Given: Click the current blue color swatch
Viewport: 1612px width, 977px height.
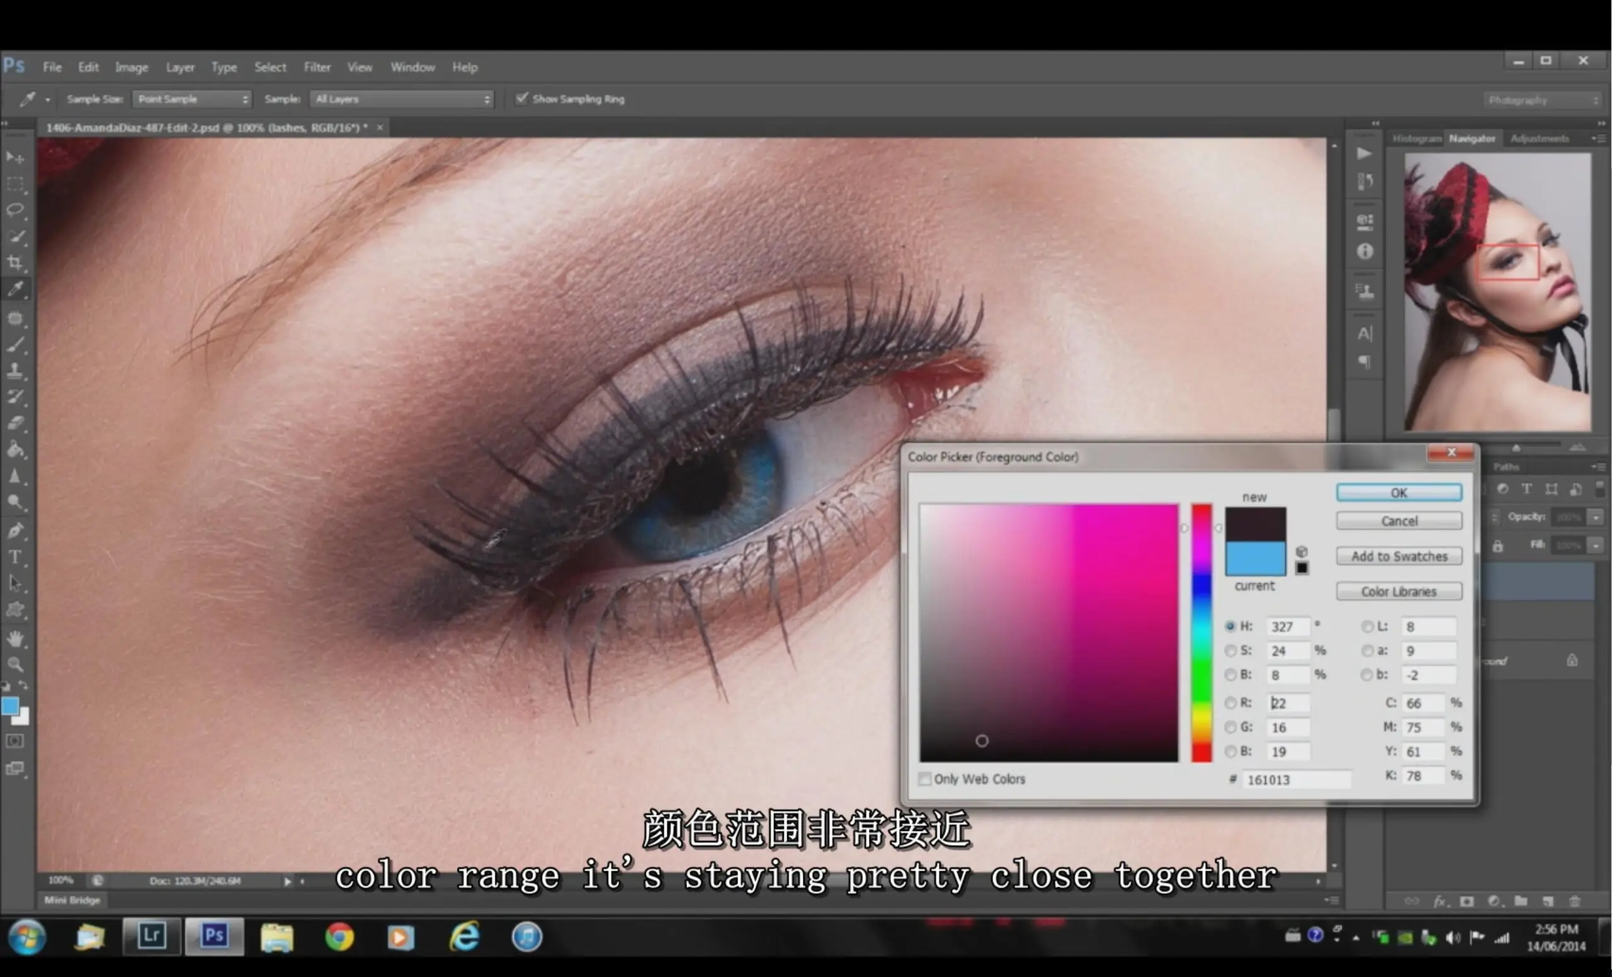Looking at the screenshot, I should coord(1255,559).
